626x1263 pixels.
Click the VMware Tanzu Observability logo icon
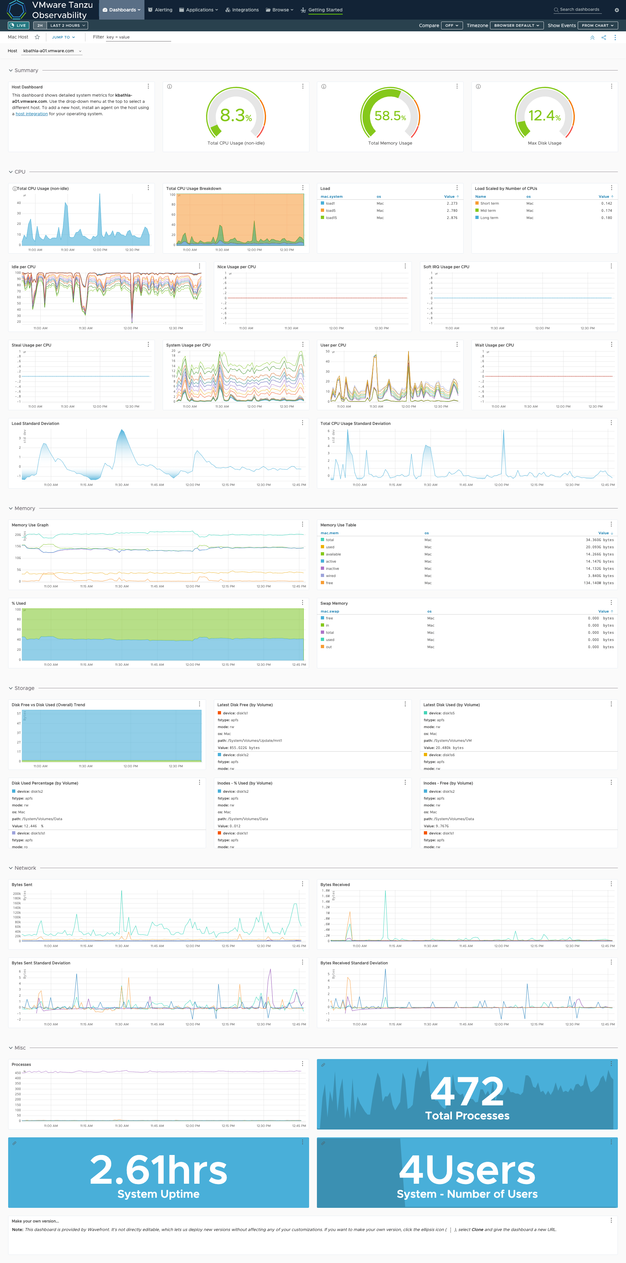point(16,9)
